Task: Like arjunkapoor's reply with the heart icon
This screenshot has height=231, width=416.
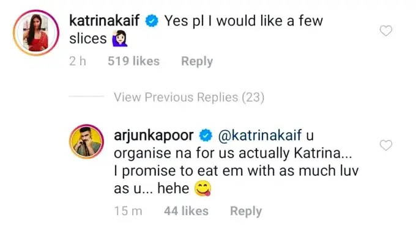Action: (x=386, y=145)
